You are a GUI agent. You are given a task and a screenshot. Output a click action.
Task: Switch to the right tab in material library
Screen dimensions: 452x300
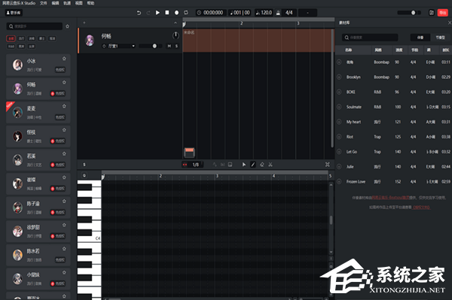pos(440,38)
